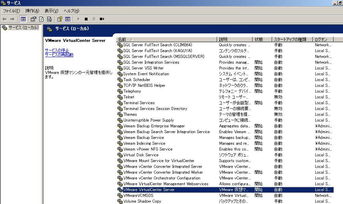
Task: Click the Export List toolbar icon
Action: 50,19
